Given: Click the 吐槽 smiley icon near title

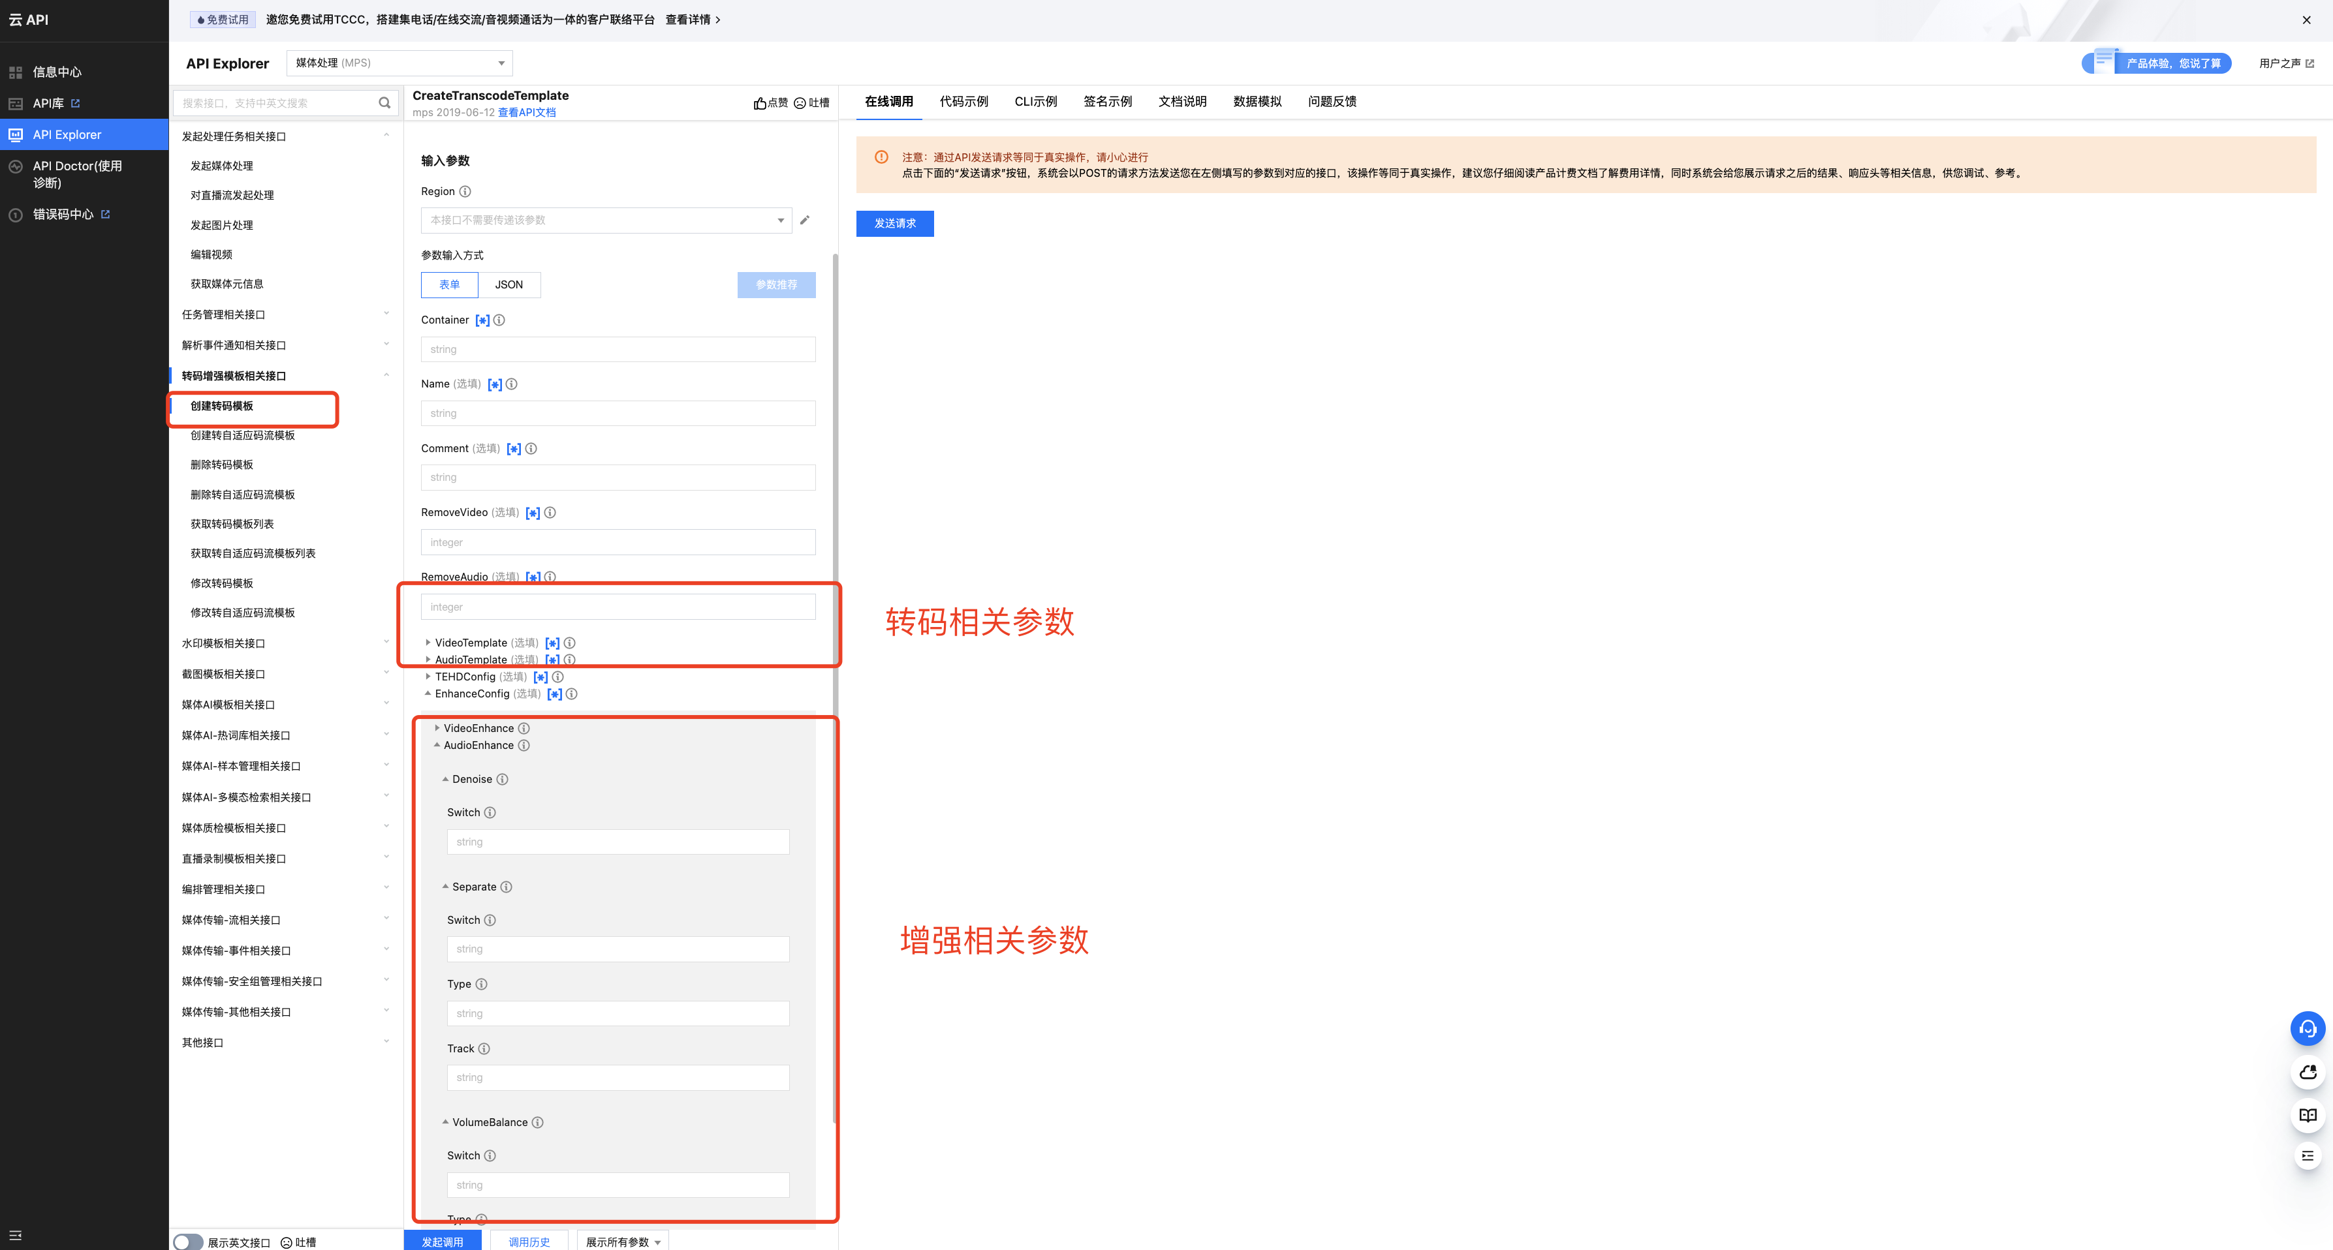Looking at the screenshot, I should pos(800,103).
